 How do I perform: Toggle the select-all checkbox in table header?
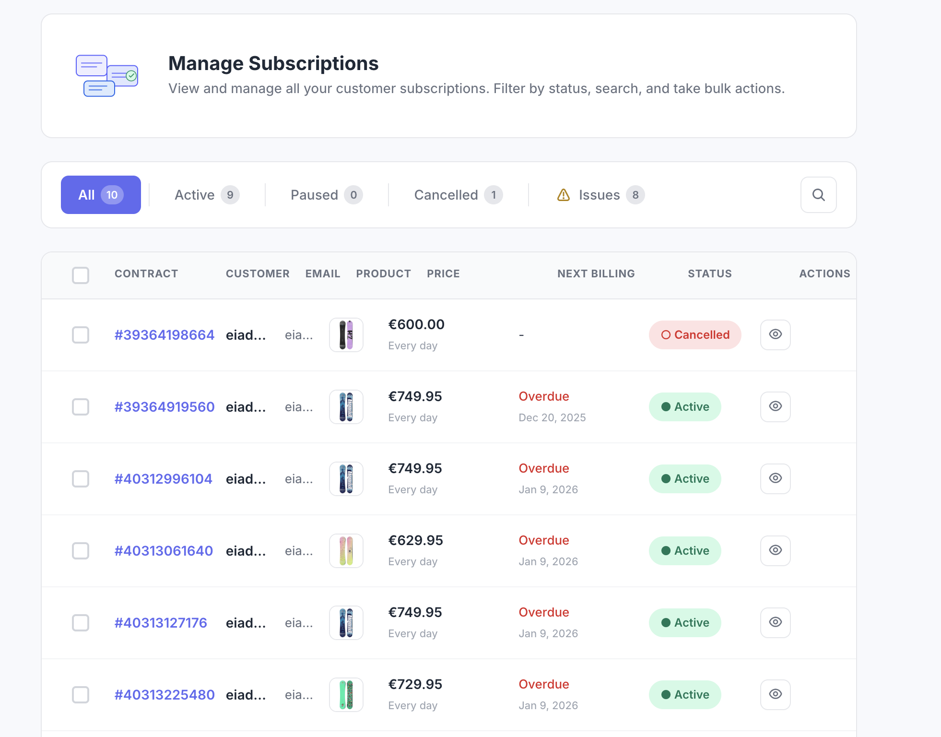pos(81,275)
